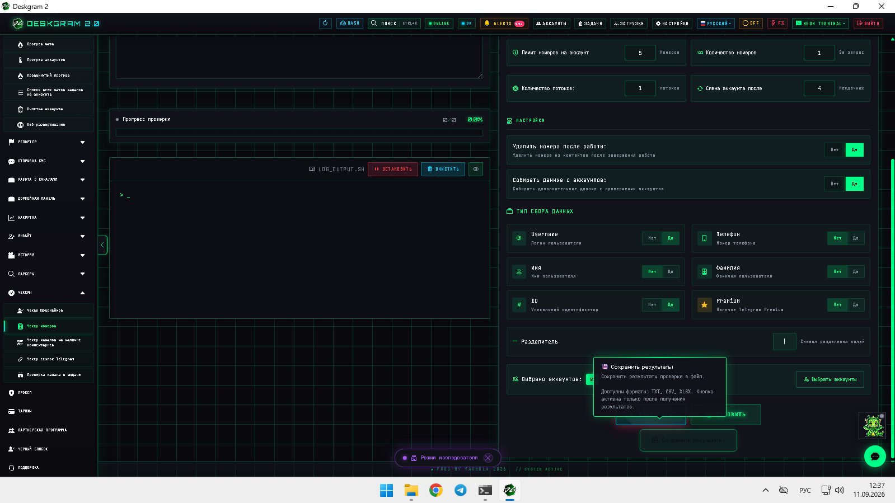The image size is (895, 503).
Task: Click the Выйти logout button
Action: click(868, 23)
